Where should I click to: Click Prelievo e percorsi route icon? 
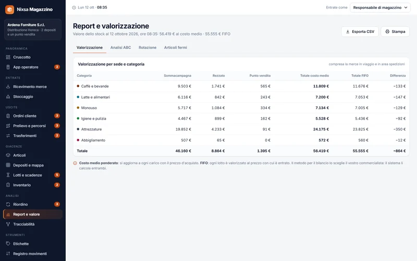(x=8, y=126)
